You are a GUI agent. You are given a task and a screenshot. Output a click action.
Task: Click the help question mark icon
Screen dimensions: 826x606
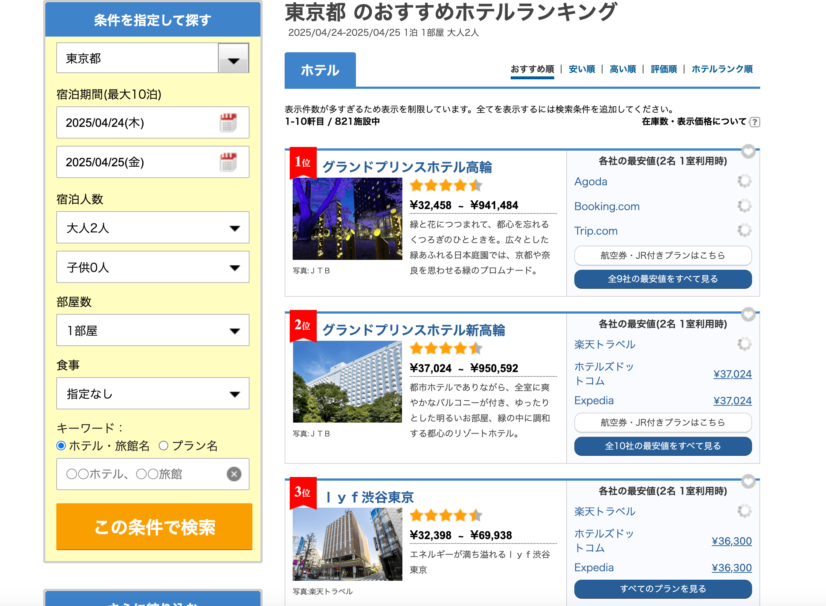click(754, 122)
